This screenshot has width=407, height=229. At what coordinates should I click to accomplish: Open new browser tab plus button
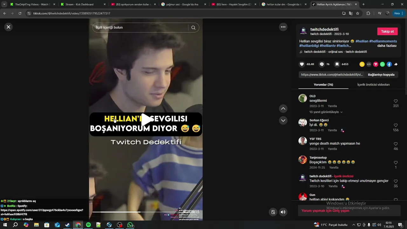click(363, 4)
